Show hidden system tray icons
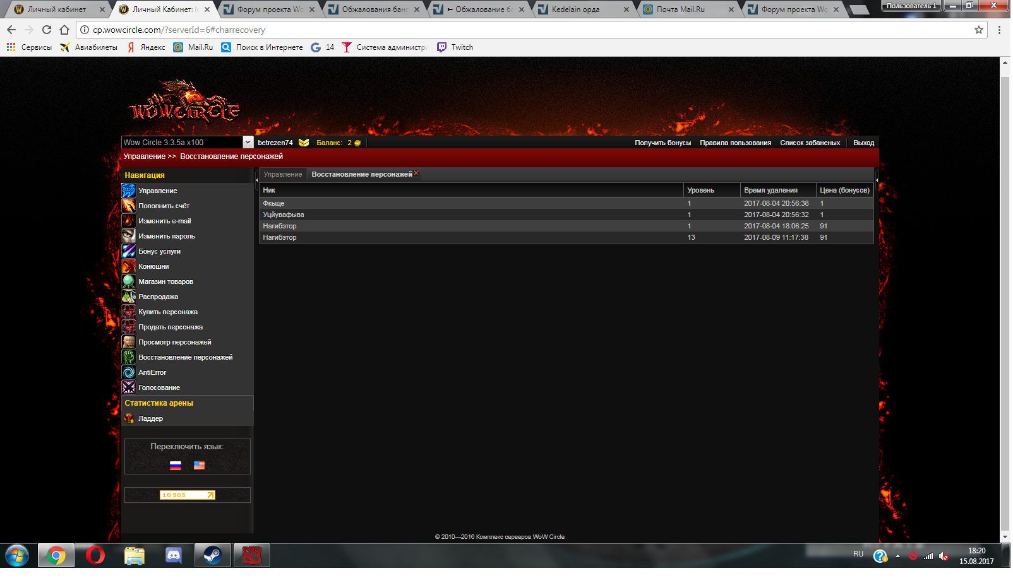Image resolution: width=1013 pixels, height=583 pixels. [897, 556]
